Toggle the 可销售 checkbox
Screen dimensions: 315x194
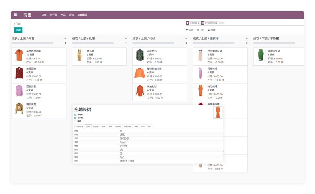[75, 115]
